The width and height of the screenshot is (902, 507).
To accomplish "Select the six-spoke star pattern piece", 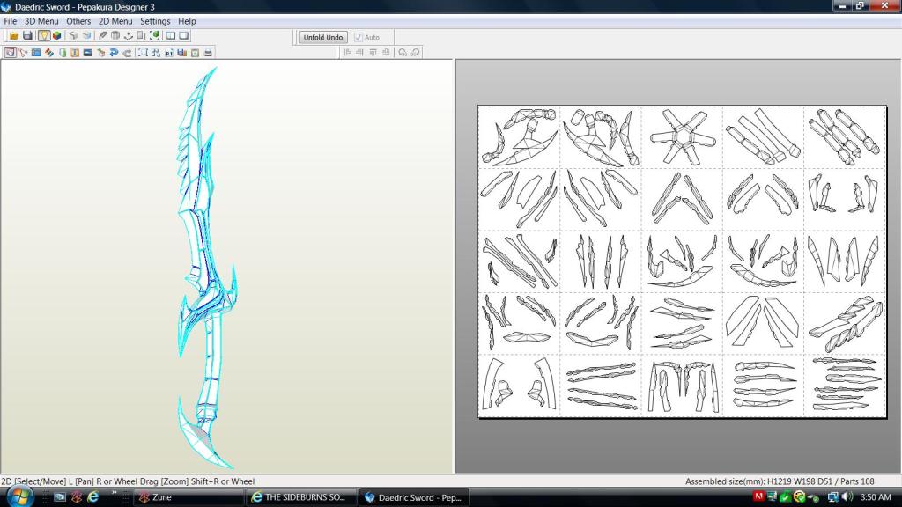I will [x=682, y=136].
